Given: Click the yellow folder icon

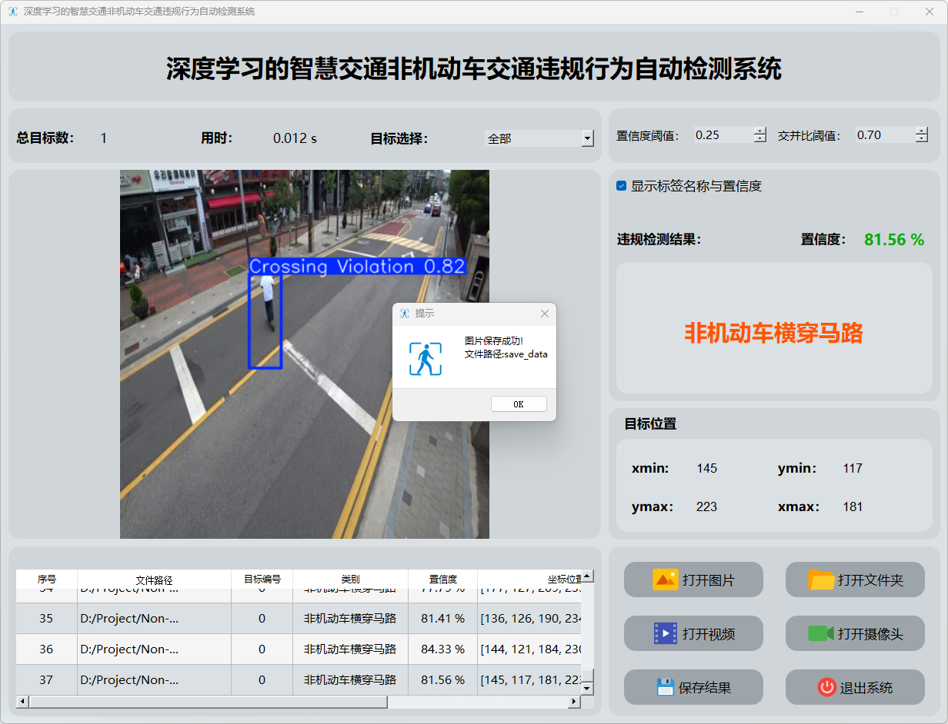Looking at the screenshot, I should click(x=822, y=580).
